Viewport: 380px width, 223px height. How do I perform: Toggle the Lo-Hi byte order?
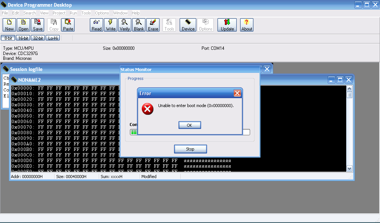point(53,38)
